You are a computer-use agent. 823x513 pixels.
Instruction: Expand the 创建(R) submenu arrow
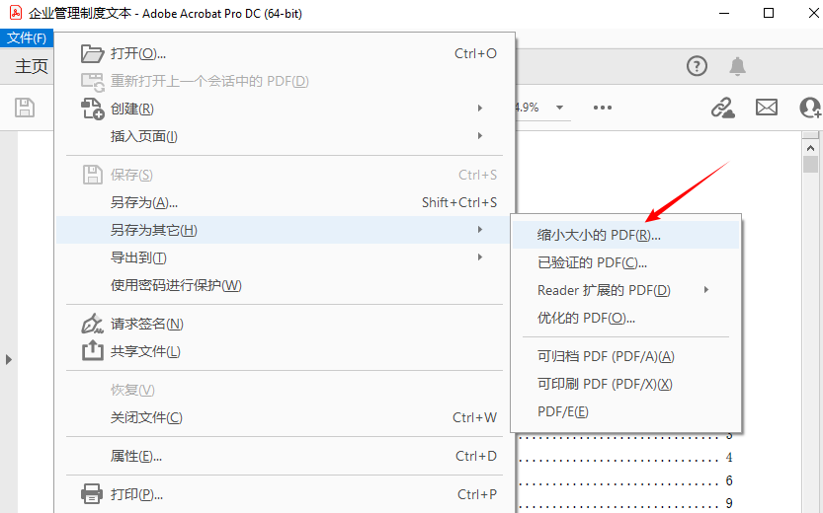pyautogui.click(x=480, y=108)
